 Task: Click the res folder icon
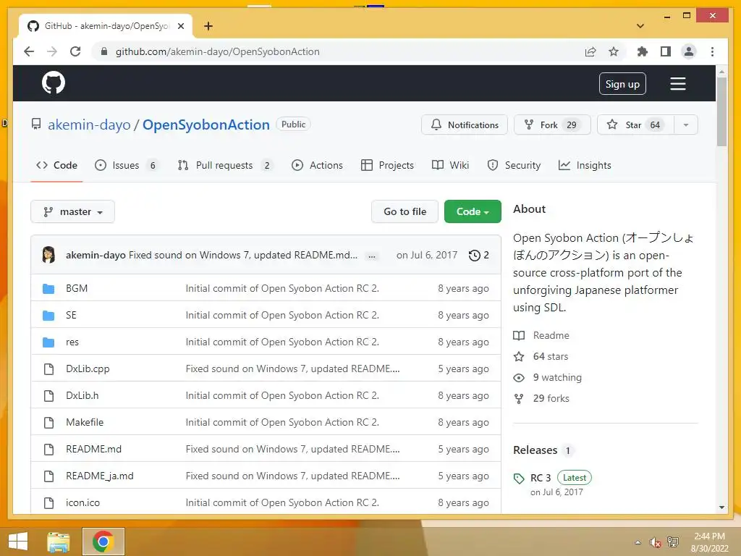pos(48,342)
